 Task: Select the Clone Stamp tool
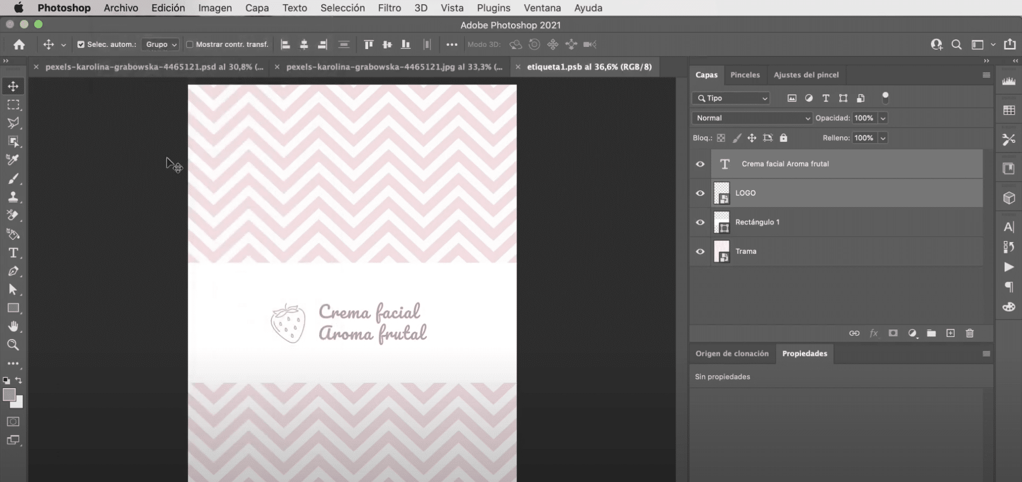pyautogui.click(x=13, y=197)
